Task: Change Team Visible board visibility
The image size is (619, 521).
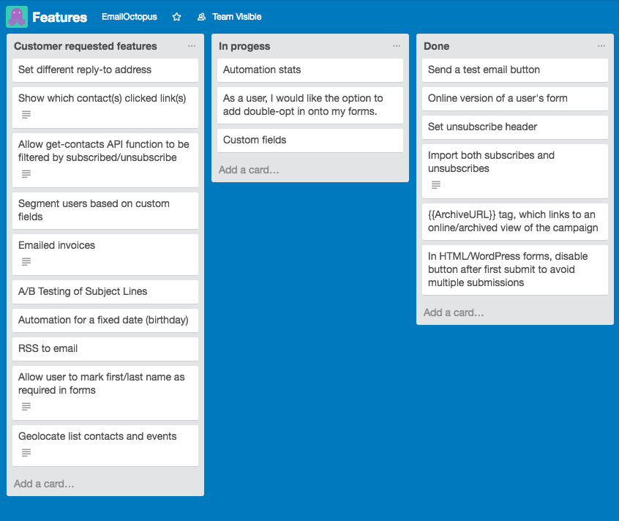Action: coord(229,17)
